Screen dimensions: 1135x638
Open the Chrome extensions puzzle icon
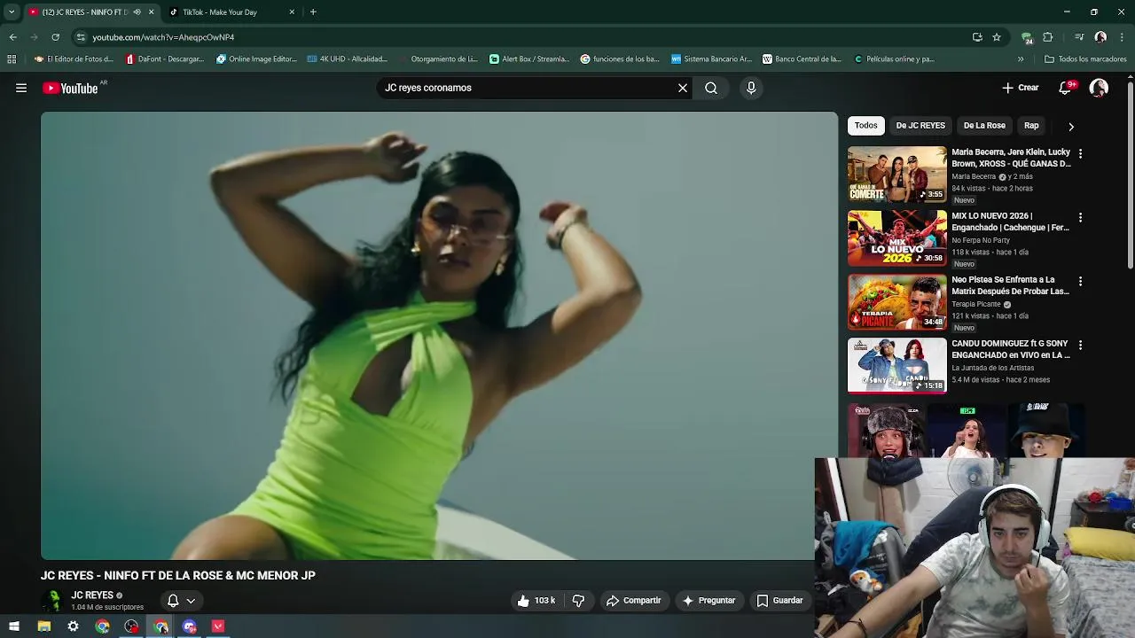pos(1048,37)
